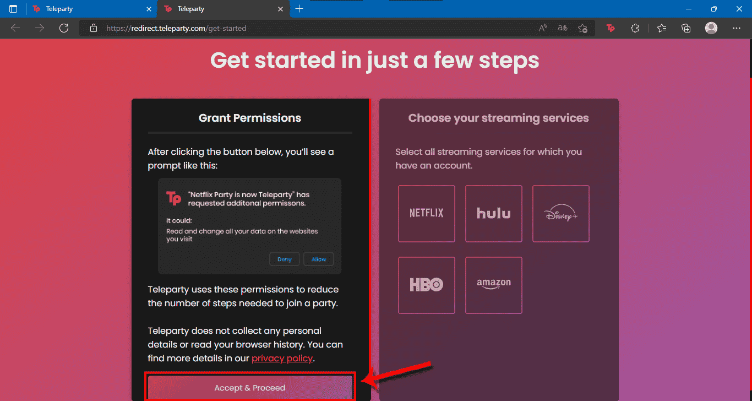Click the forward navigation arrow
The height and width of the screenshot is (401, 752).
[x=40, y=28]
